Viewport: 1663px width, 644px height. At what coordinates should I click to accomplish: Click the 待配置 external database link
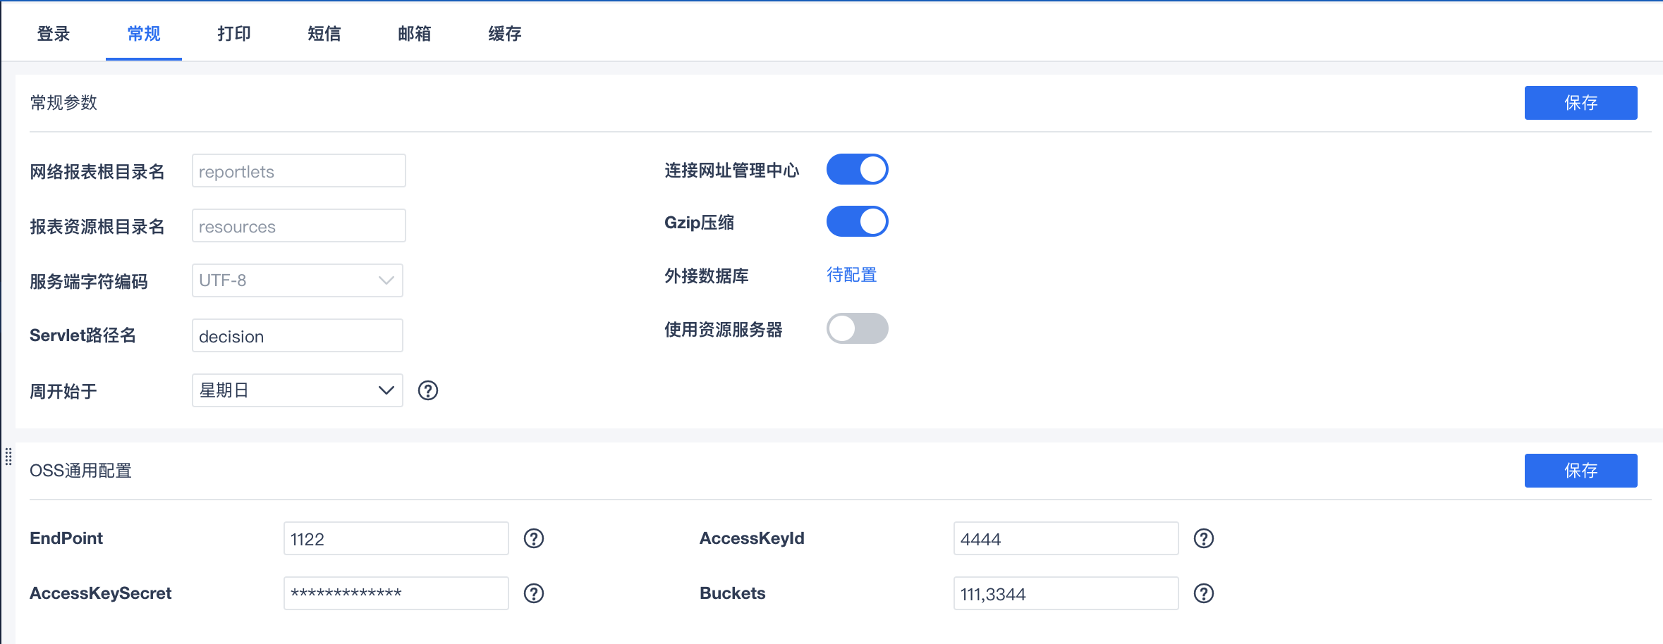851,275
